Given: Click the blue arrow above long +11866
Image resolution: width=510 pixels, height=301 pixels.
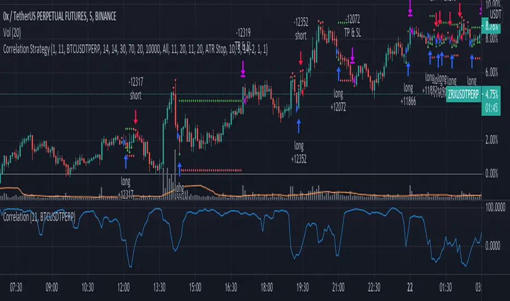Looking at the screenshot, I should coord(408,70).
